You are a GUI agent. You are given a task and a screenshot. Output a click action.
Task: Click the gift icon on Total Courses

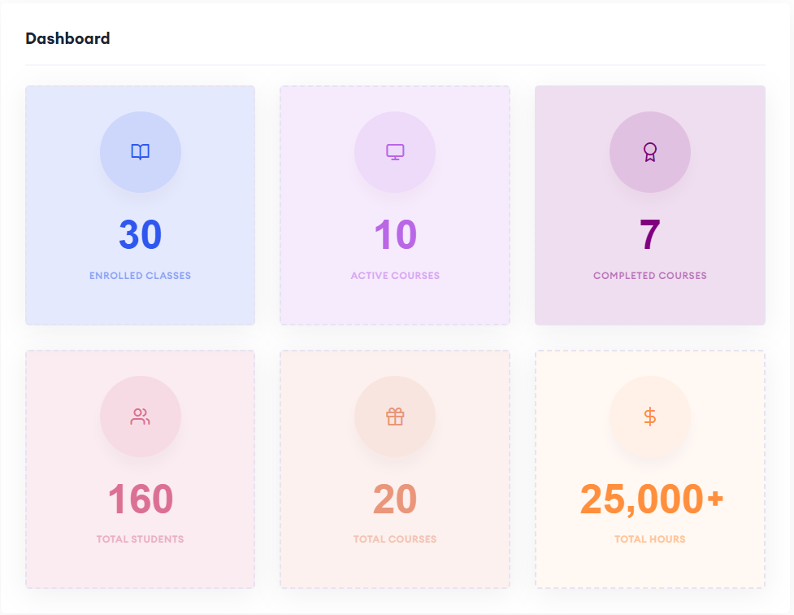[395, 417]
